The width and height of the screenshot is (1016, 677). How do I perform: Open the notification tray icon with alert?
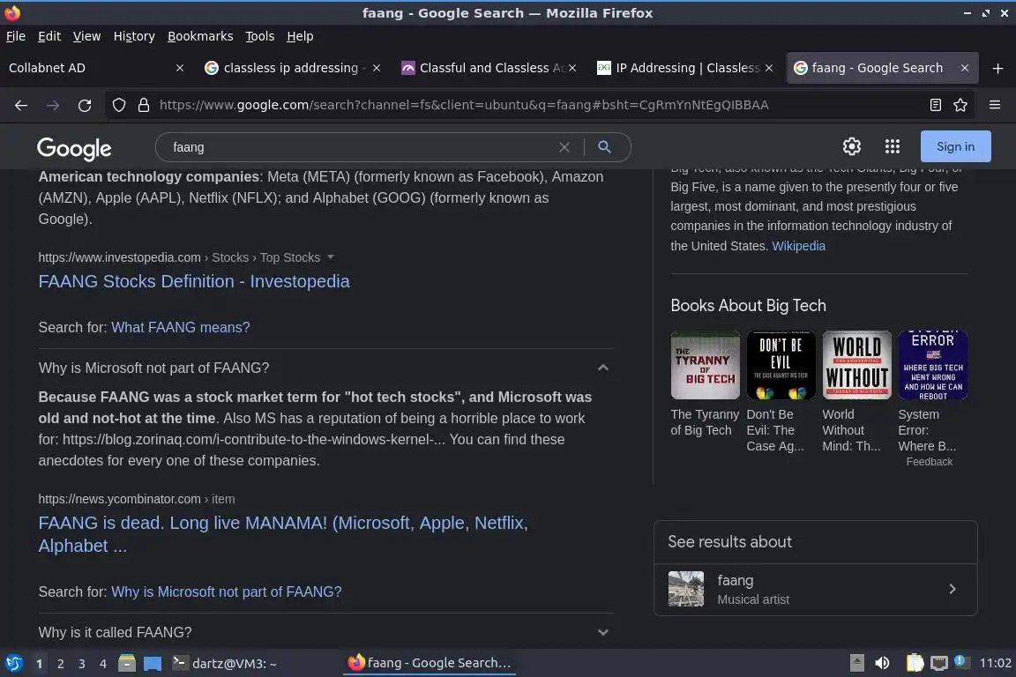(x=961, y=661)
